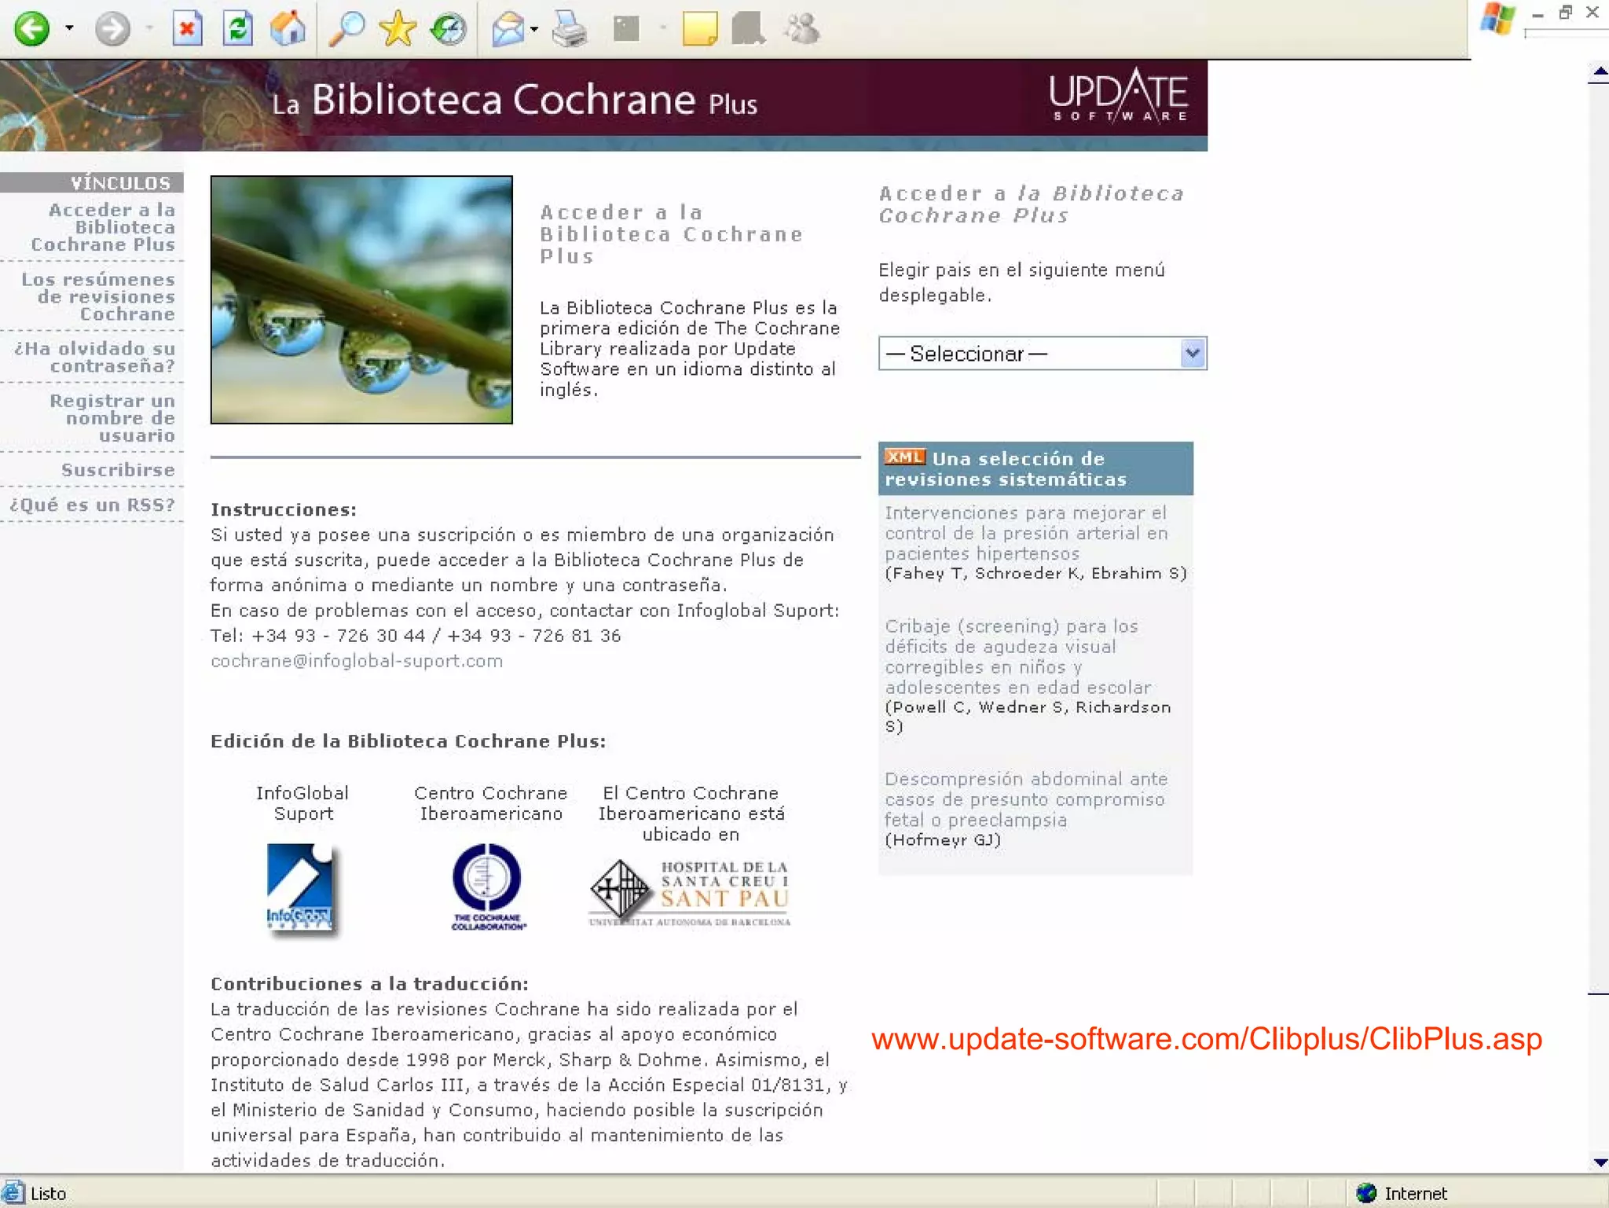Viewport: 1609px width, 1208px height.
Task: Open Descompresión abdominal review link
Action: [1026, 799]
